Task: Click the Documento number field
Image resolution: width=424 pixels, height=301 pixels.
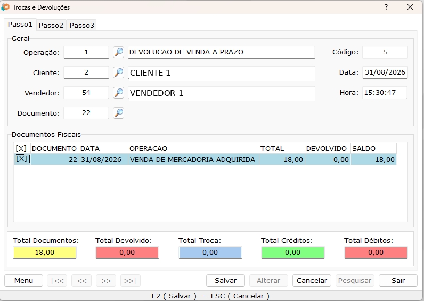Action: coord(86,113)
